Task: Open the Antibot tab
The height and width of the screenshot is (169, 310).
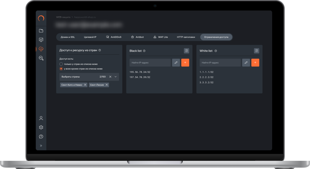Action: point(137,37)
